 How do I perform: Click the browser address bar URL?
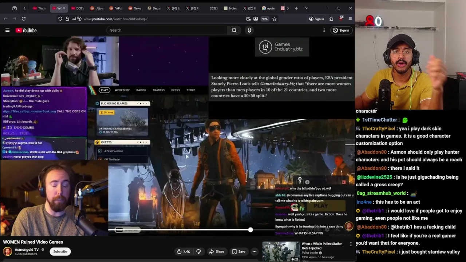point(116,19)
